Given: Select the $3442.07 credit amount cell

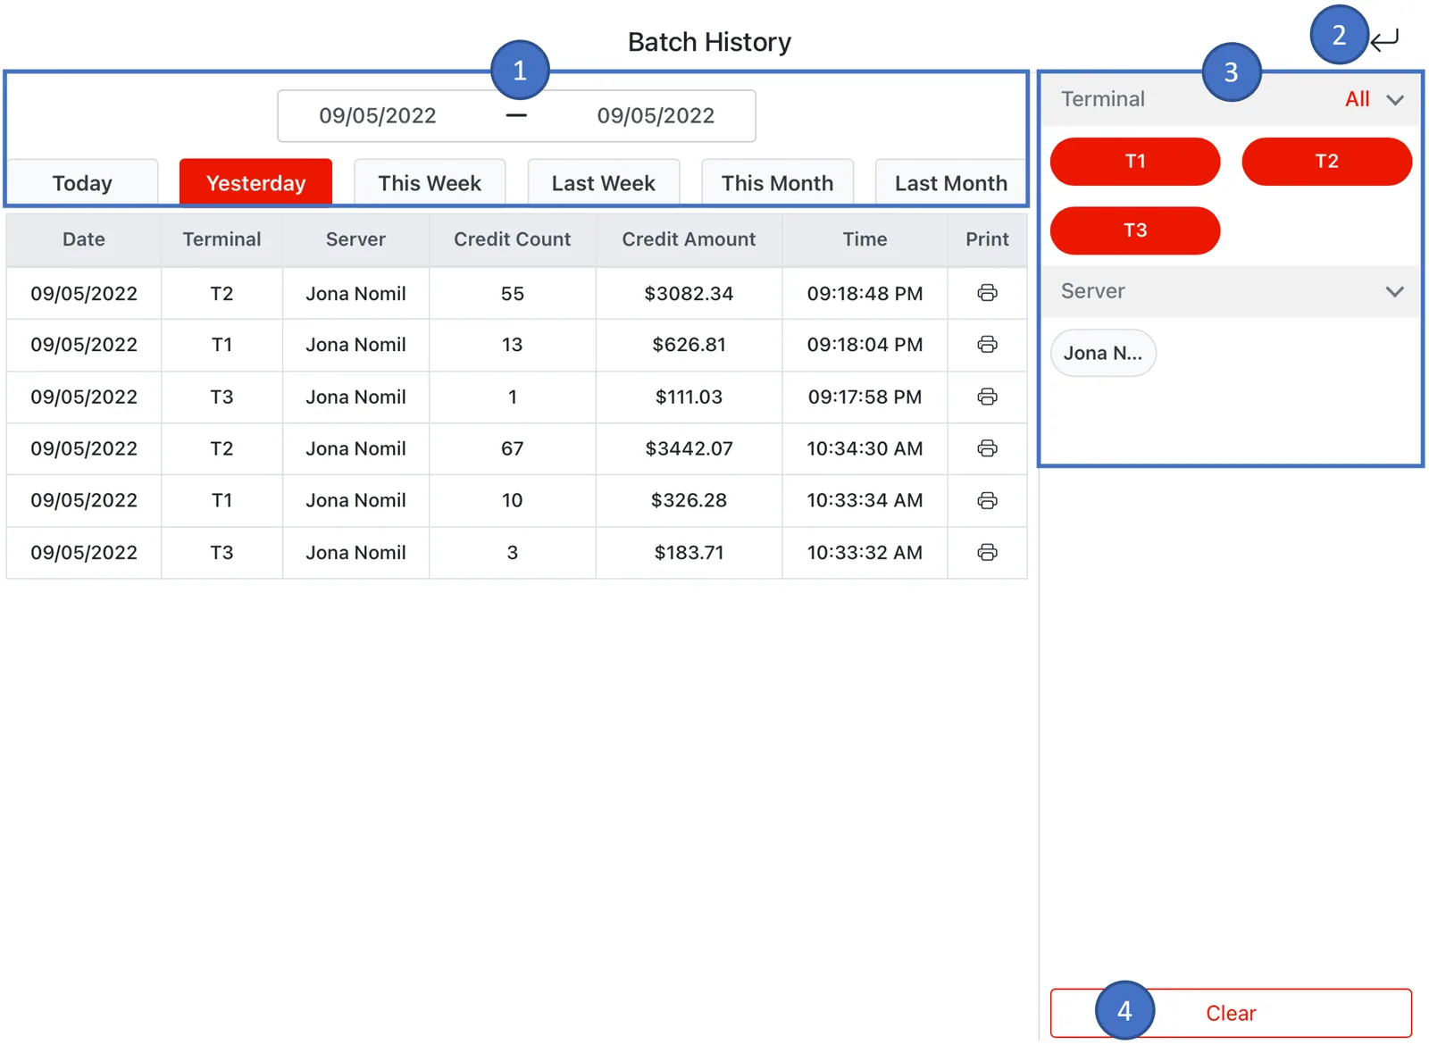Looking at the screenshot, I should [689, 448].
